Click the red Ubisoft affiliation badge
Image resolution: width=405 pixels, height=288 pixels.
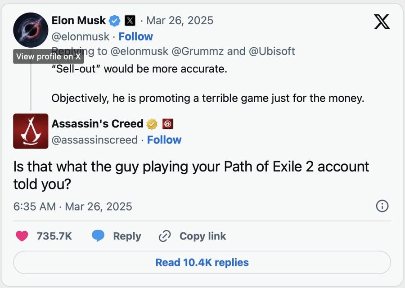tap(167, 124)
